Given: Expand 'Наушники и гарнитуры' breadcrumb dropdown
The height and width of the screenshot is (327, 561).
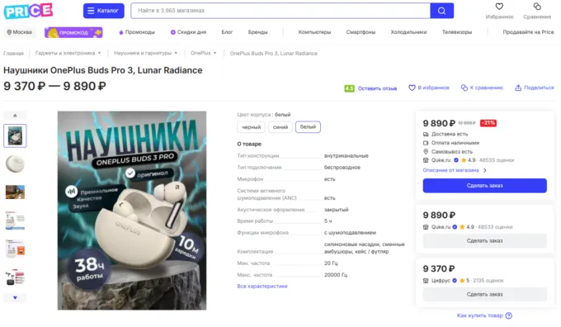Looking at the screenshot, I should 176,53.
